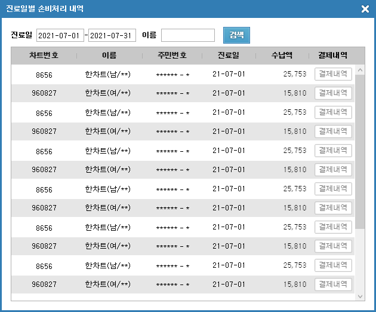Image resolution: width=376 pixels, height=312 pixels.
Task: Click scrollbar down arrow in table
Action: [360, 296]
